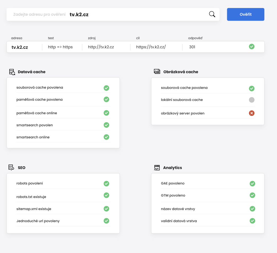Click green check beside robots.txt existuje
Image resolution: width=277 pixels, height=253 pixels.
pos(107,195)
